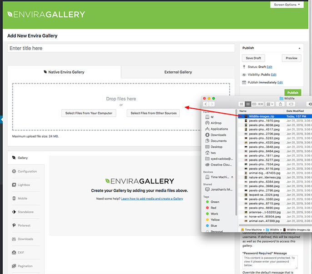Open the Pagination settings tab
The width and height of the screenshot is (312, 274).
tap(26, 266)
